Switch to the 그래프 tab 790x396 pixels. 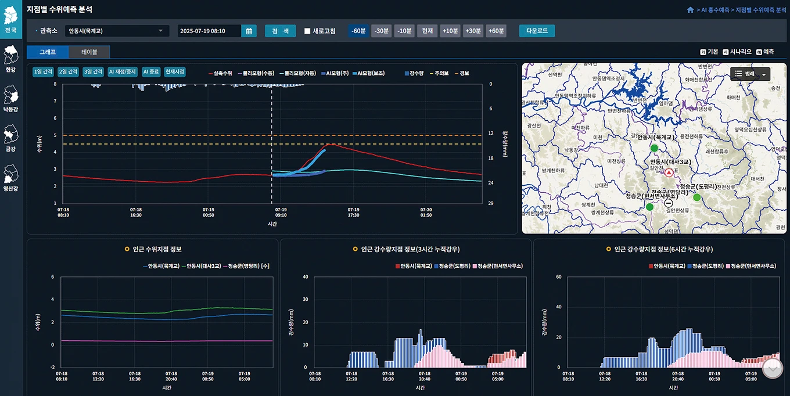pos(48,52)
